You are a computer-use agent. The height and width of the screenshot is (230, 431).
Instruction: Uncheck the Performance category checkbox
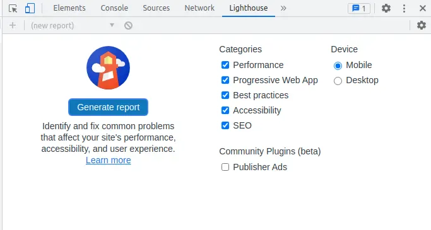[225, 65]
